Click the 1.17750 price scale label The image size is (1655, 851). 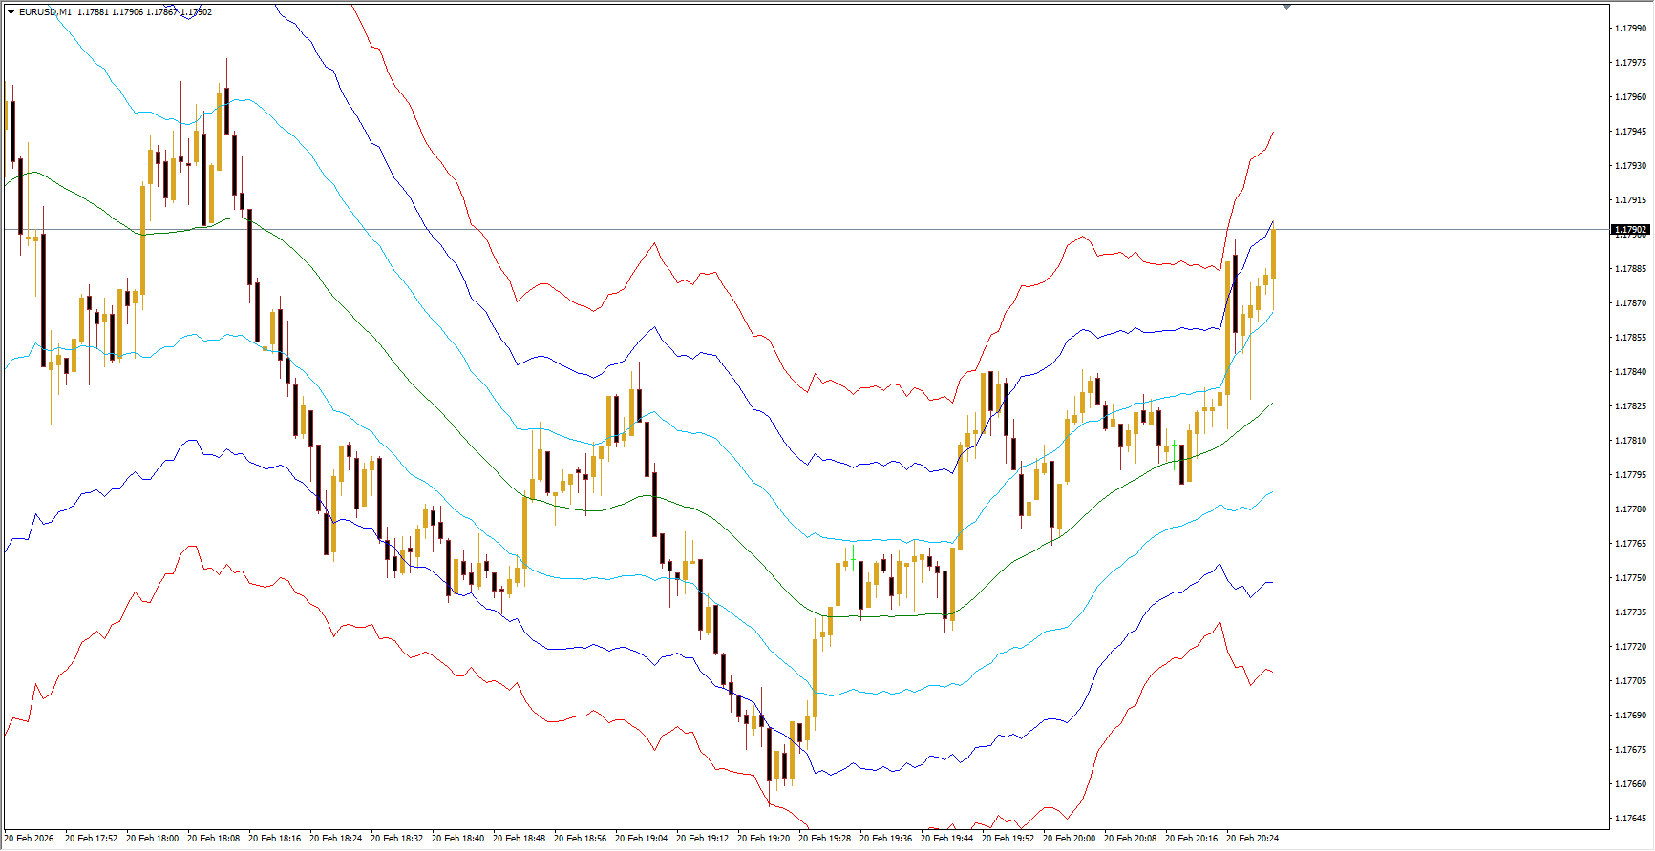coord(1630,578)
